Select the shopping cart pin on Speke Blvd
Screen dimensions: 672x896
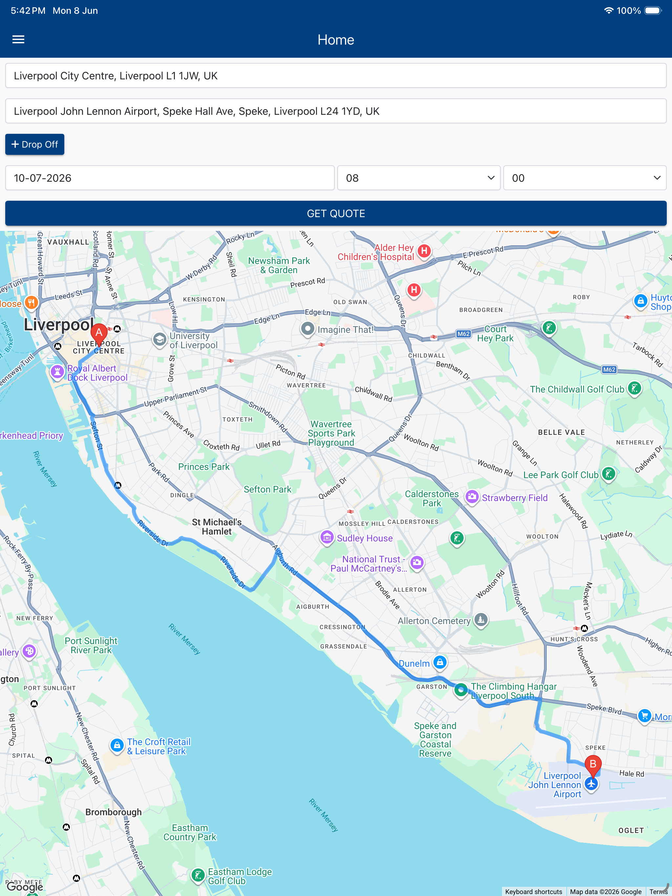coord(644,716)
